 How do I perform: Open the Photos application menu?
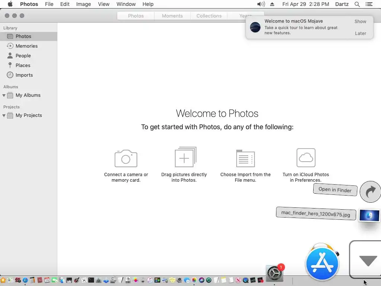[x=29, y=4]
